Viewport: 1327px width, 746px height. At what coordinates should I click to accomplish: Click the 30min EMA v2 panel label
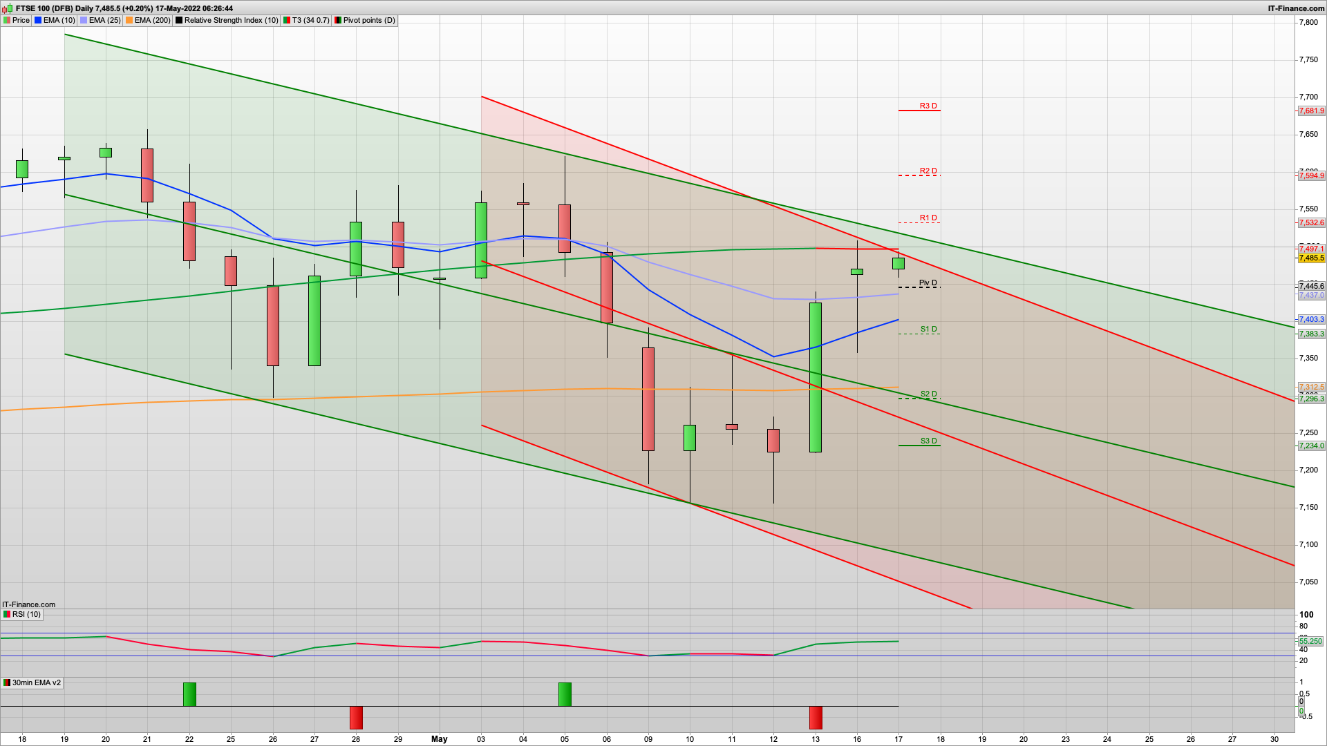(x=36, y=682)
